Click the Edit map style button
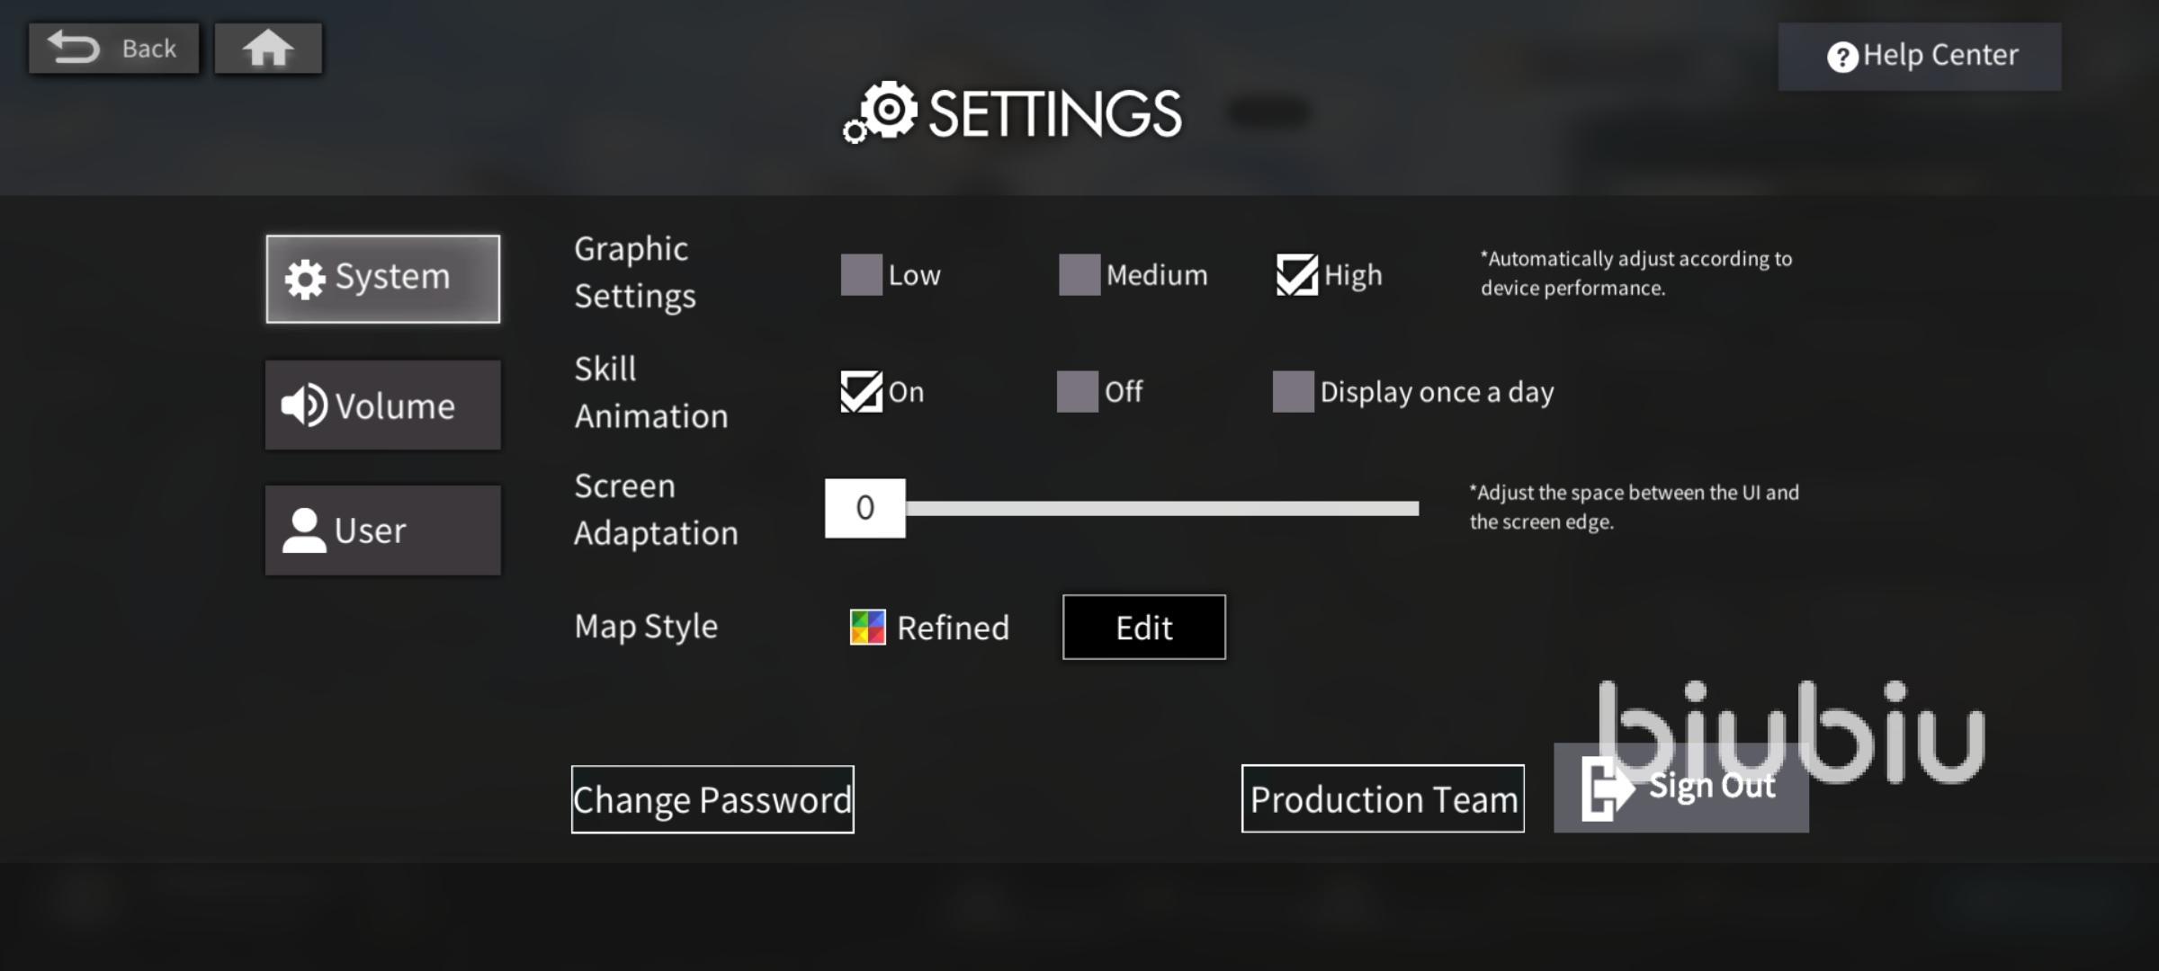The height and width of the screenshot is (971, 2159). click(x=1143, y=628)
